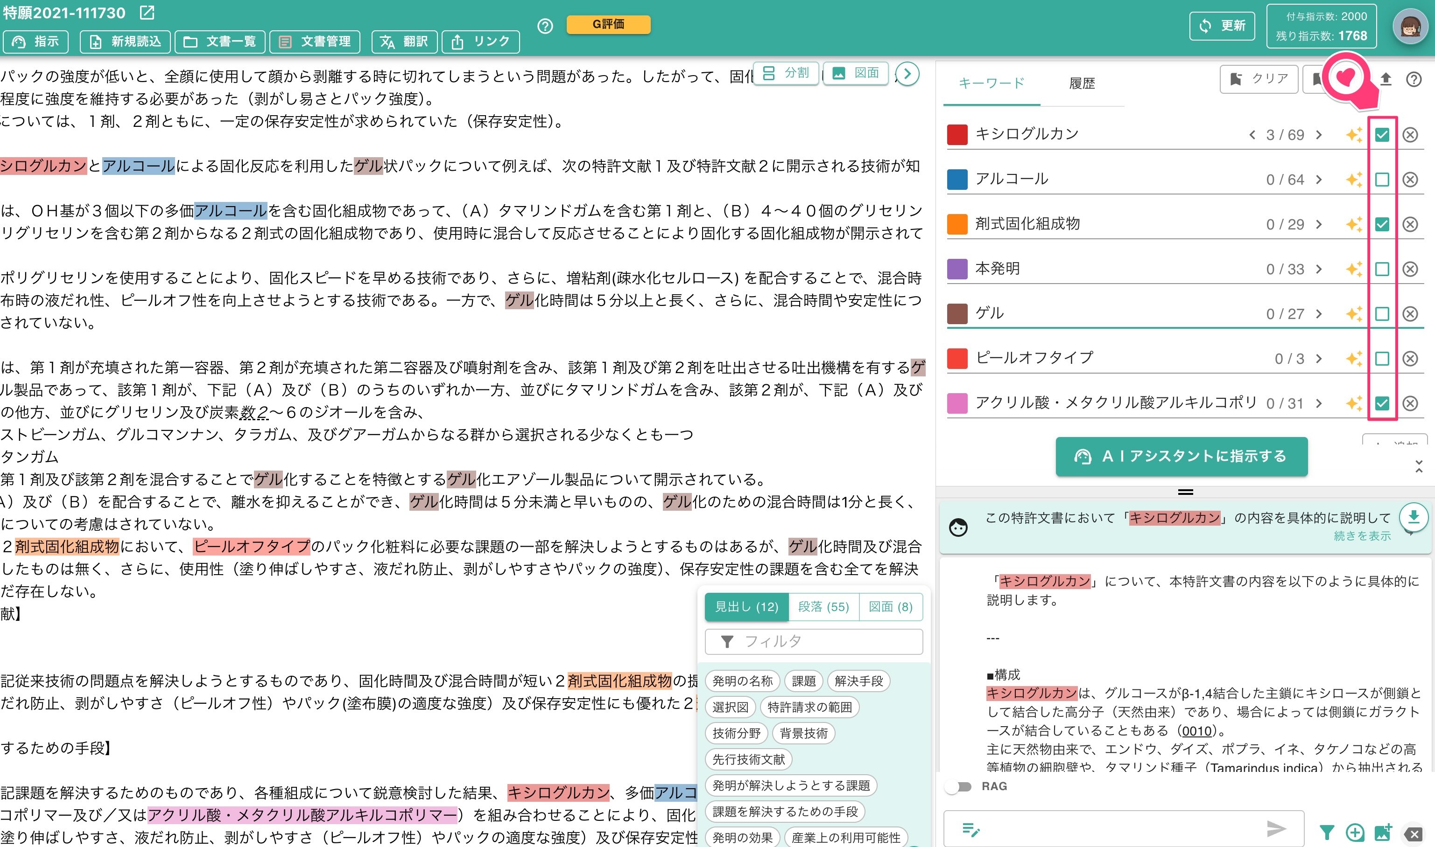
Task: Go to previous キシログルカン match
Action: 1252,135
